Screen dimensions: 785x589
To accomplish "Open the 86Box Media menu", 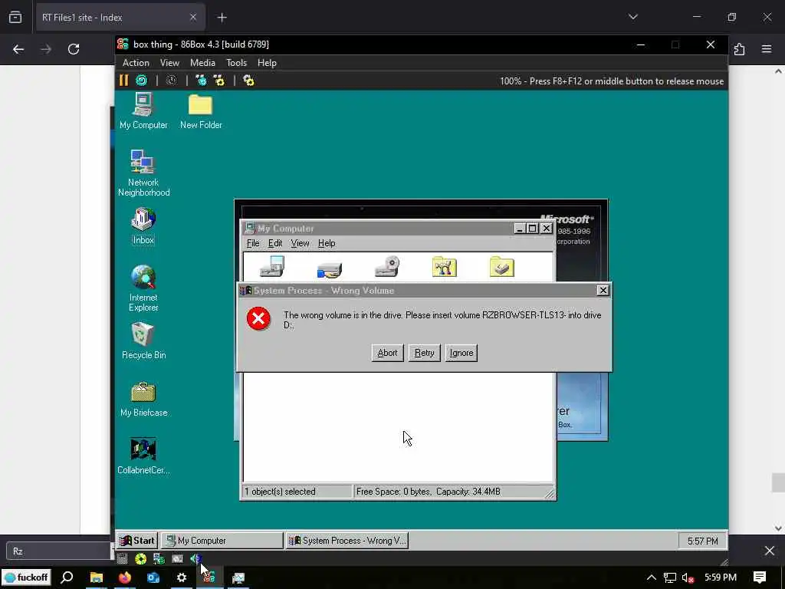I will (202, 63).
